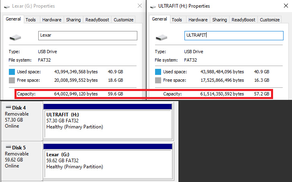
Task: Select General tab in ULTRAFIT (H:) Properties
Action: pyautogui.click(x=159, y=19)
